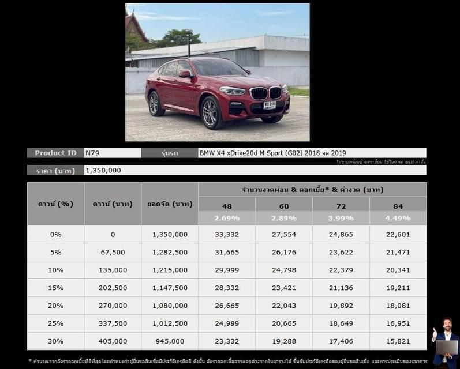Click the 1,080,000 finance amount cell
Image resolution: width=460 pixels, height=369 pixels.
click(x=170, y=306)
